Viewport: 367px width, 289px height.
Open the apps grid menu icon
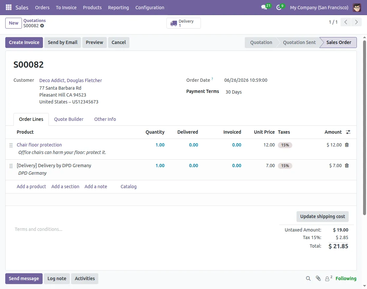9,7
